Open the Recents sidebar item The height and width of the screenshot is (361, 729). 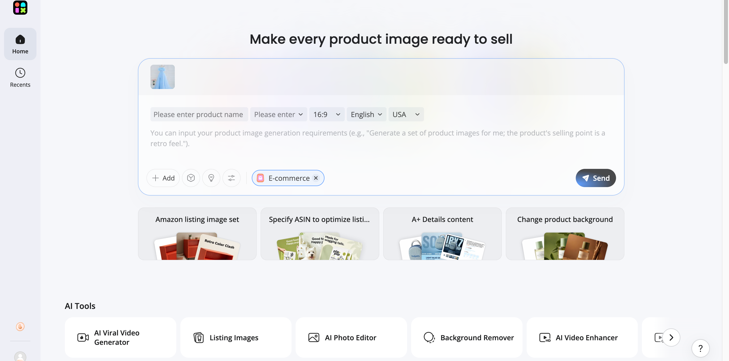click(20, 77)
